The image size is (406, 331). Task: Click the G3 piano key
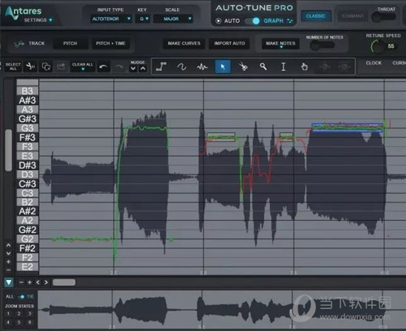click(27, 128)
